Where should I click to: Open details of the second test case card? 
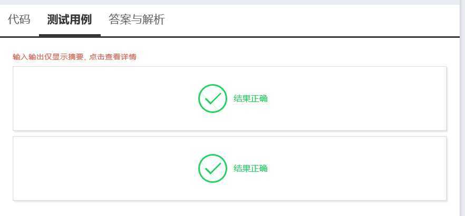click(229, 168)
